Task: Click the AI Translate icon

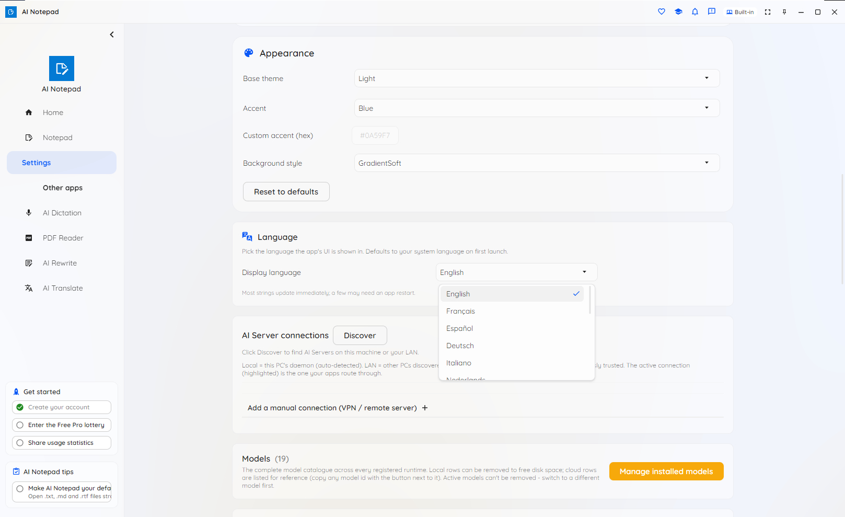Action: (x=29, y=288)
